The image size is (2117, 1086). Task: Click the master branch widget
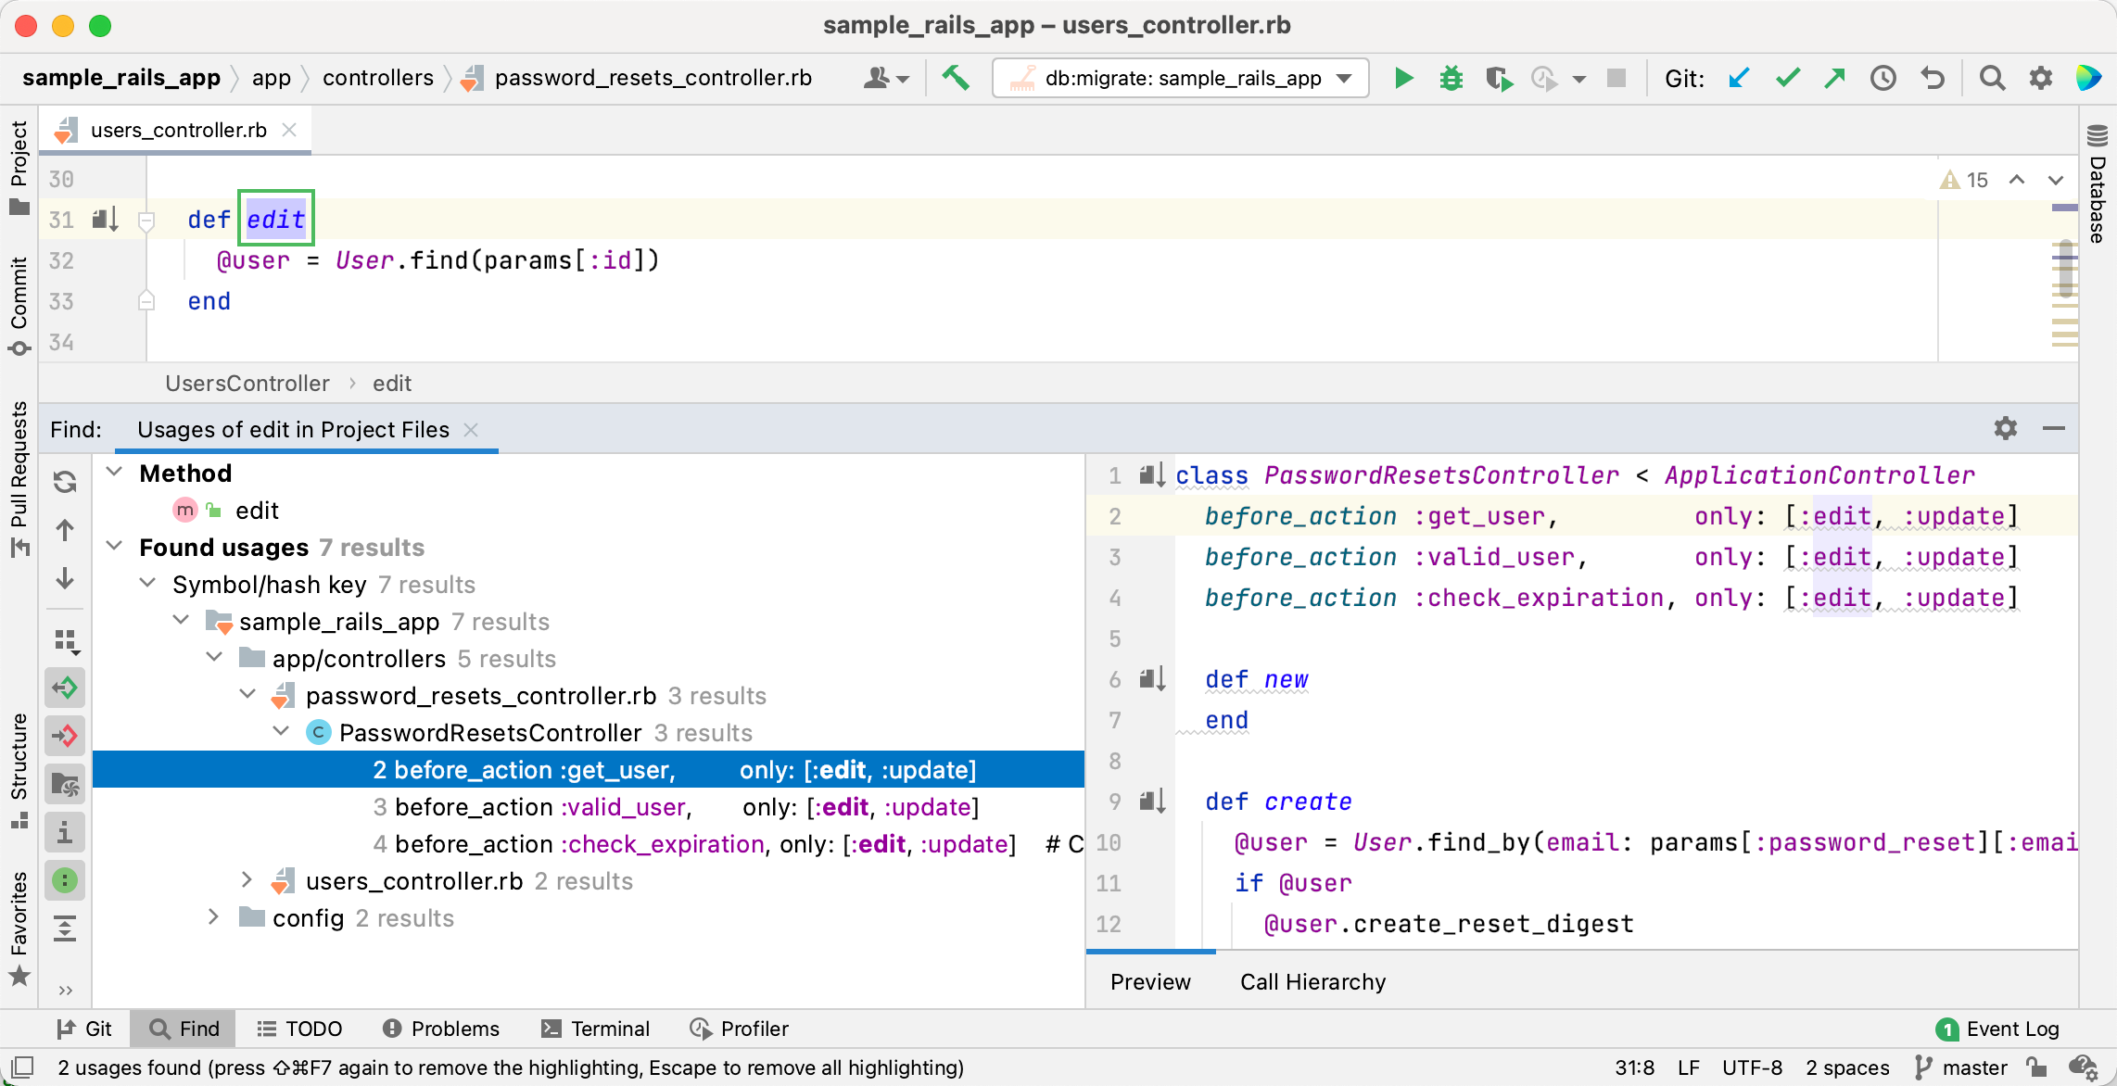click(x=1963, y=1067)
